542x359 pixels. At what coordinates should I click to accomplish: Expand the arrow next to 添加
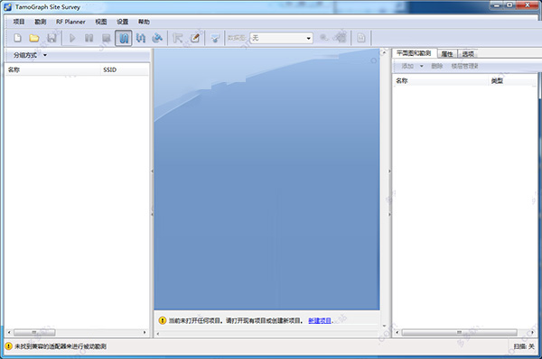point(421,66)
